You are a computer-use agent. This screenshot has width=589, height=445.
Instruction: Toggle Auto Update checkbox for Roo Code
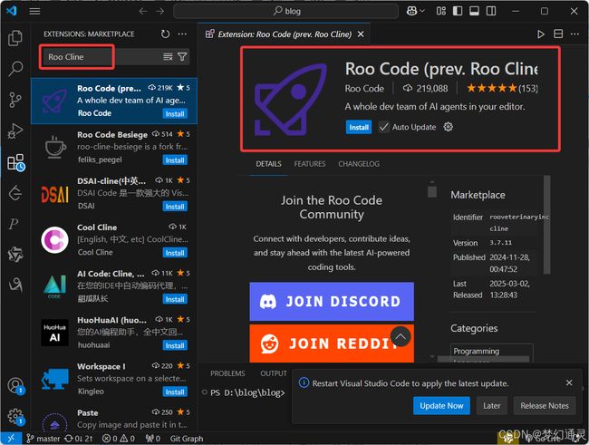tap(383, 127)
